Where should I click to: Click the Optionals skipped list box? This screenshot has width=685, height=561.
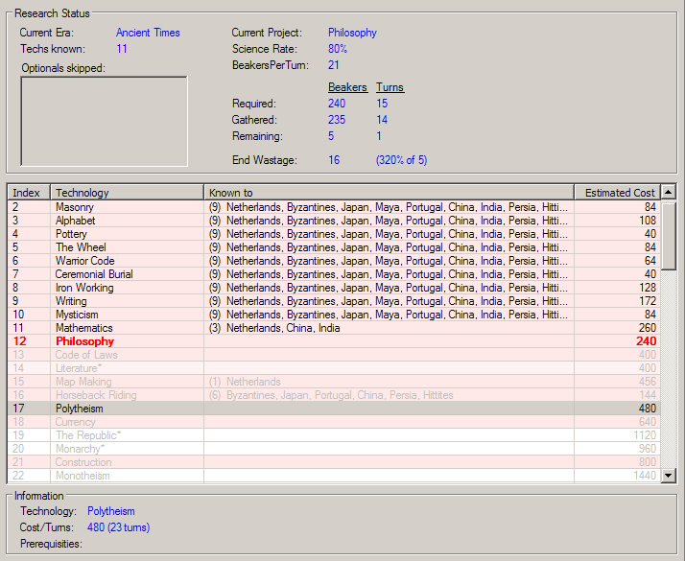click(x=104, y=122)
